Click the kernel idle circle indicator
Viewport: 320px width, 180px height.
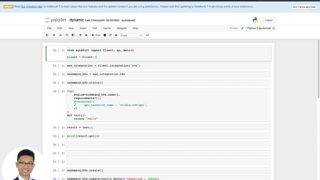273,28
